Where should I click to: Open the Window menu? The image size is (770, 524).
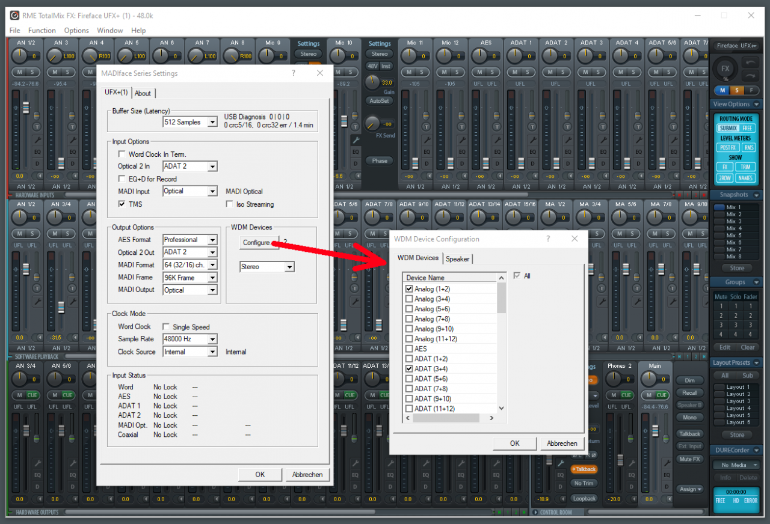(x=110, y=30)
